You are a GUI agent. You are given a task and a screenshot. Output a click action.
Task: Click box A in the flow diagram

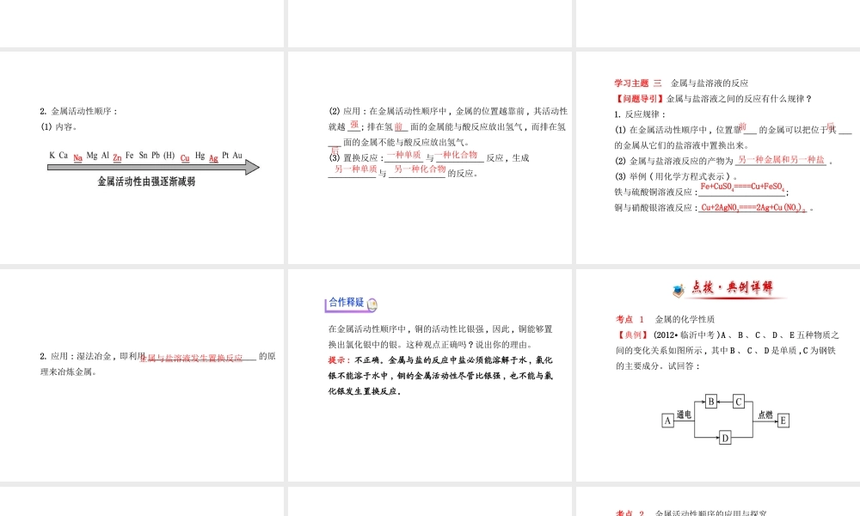667,421
